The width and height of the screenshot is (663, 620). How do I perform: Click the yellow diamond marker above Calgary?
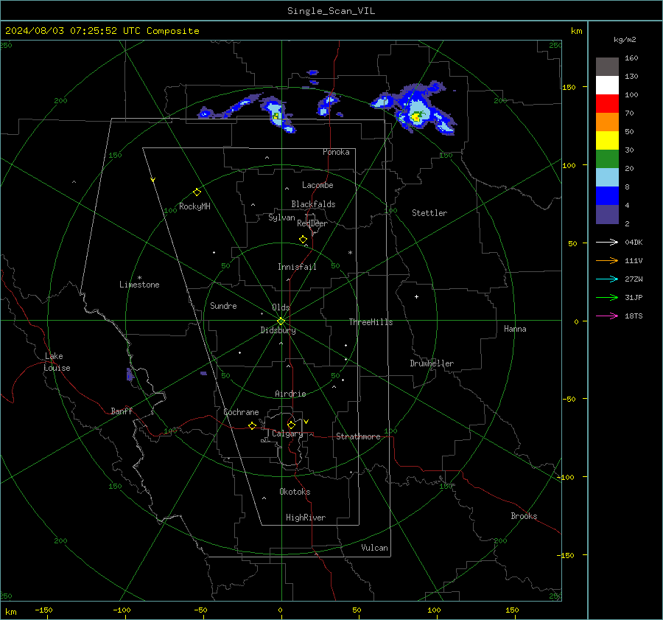pos(291,425)
